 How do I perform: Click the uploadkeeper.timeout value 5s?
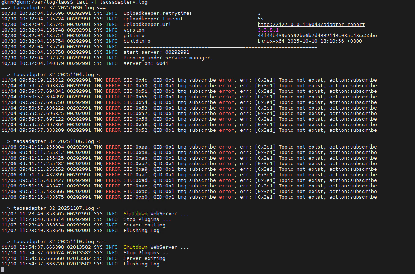click(261, 19)
